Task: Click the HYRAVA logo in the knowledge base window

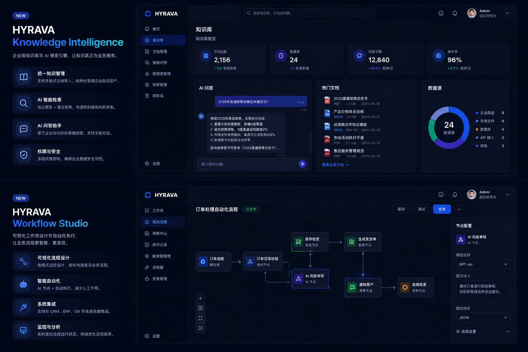Action: click(x=161, y=14)
